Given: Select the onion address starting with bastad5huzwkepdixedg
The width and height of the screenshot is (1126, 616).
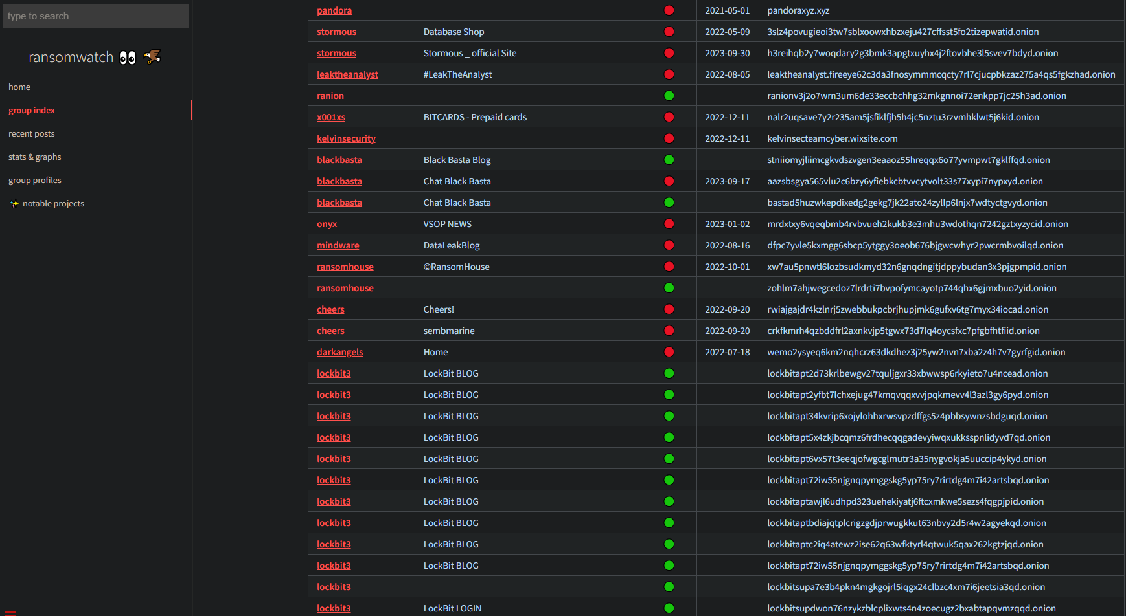Looking at the screenshot, I should 907,203.
